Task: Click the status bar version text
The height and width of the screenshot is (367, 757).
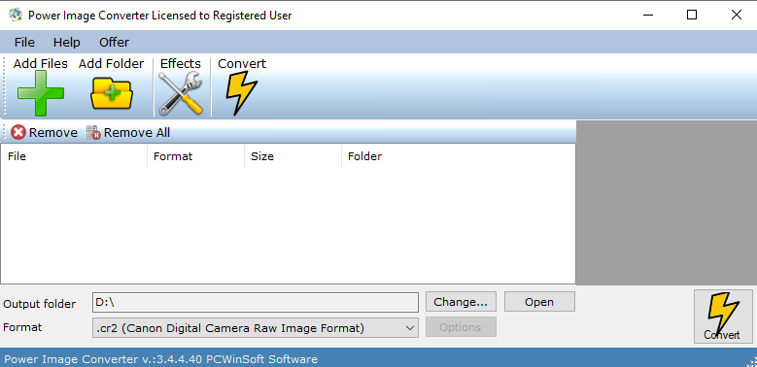Action: pos(160,359)
